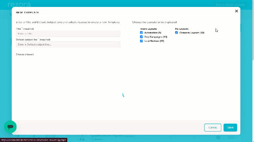Click the rezora logo
The width and height of the screenshot is (254, 142).
click(x=19, y=4)
